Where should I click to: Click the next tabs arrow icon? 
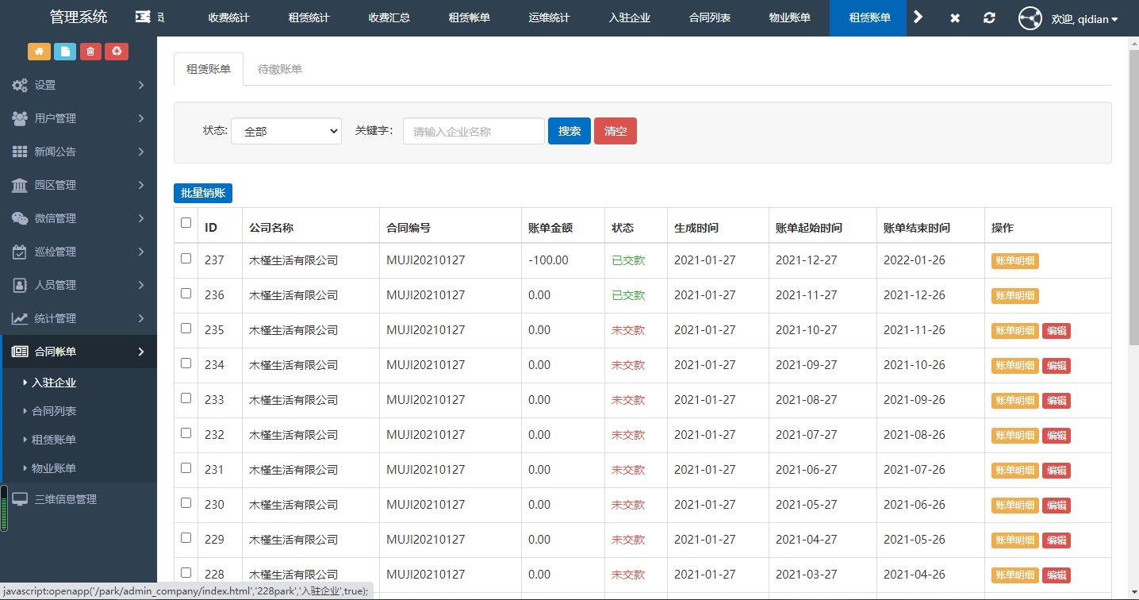coord(918,17)
